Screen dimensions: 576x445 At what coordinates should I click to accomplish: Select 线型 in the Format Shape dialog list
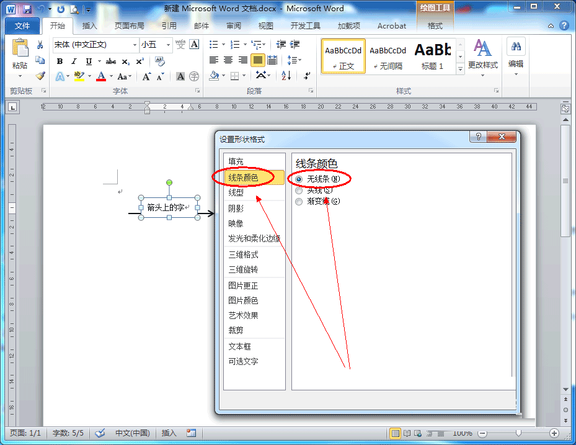236,192
